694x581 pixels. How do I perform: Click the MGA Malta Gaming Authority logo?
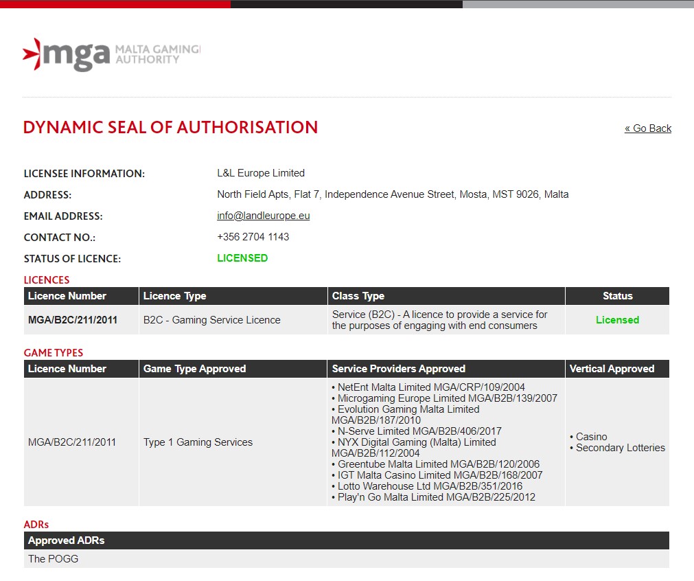point(111,55)
